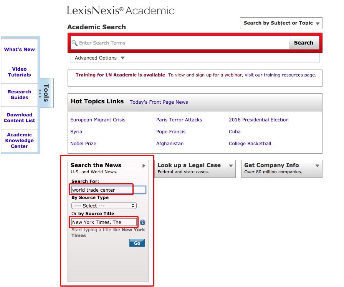Click the LexisNexis Academic logo
Viewport: 344px width, 287px height.
click(121, 10)
